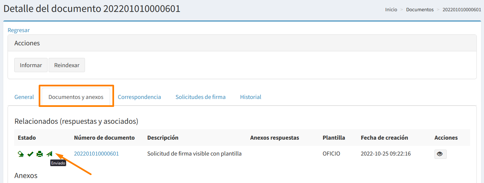Click the Enviado tooltip label
This screenshot has width=484, height=183.
[58, 163]
